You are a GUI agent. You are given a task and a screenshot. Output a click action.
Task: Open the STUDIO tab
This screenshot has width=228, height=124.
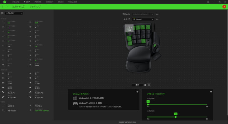pyautogui.click(x=61, y=2)
